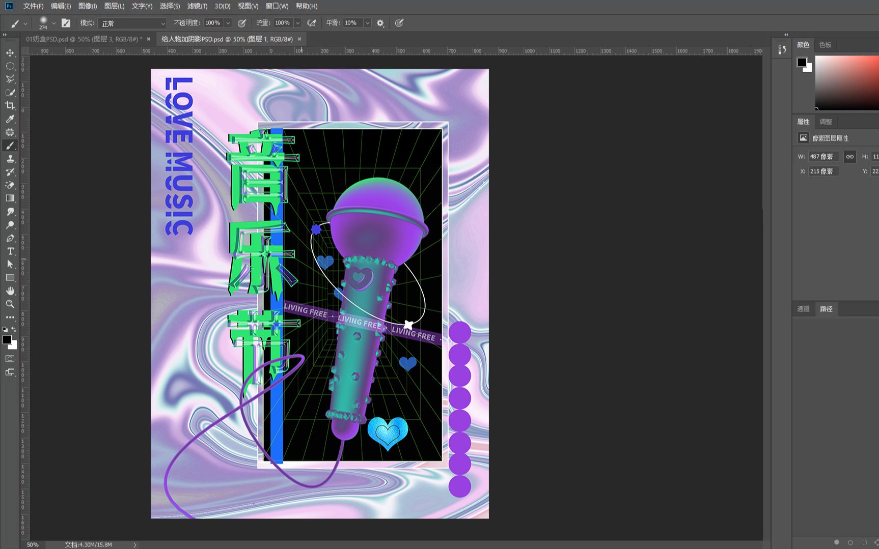Select the Frame/Patch tool below Eyedropper
This screenshot has width=879, height=549.
[x=10, y=132]
